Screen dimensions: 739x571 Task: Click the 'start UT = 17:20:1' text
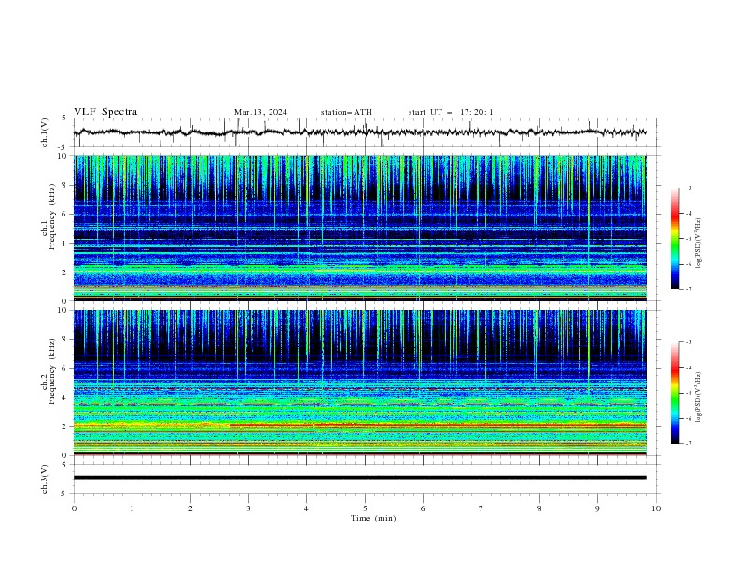click(451, 112)
